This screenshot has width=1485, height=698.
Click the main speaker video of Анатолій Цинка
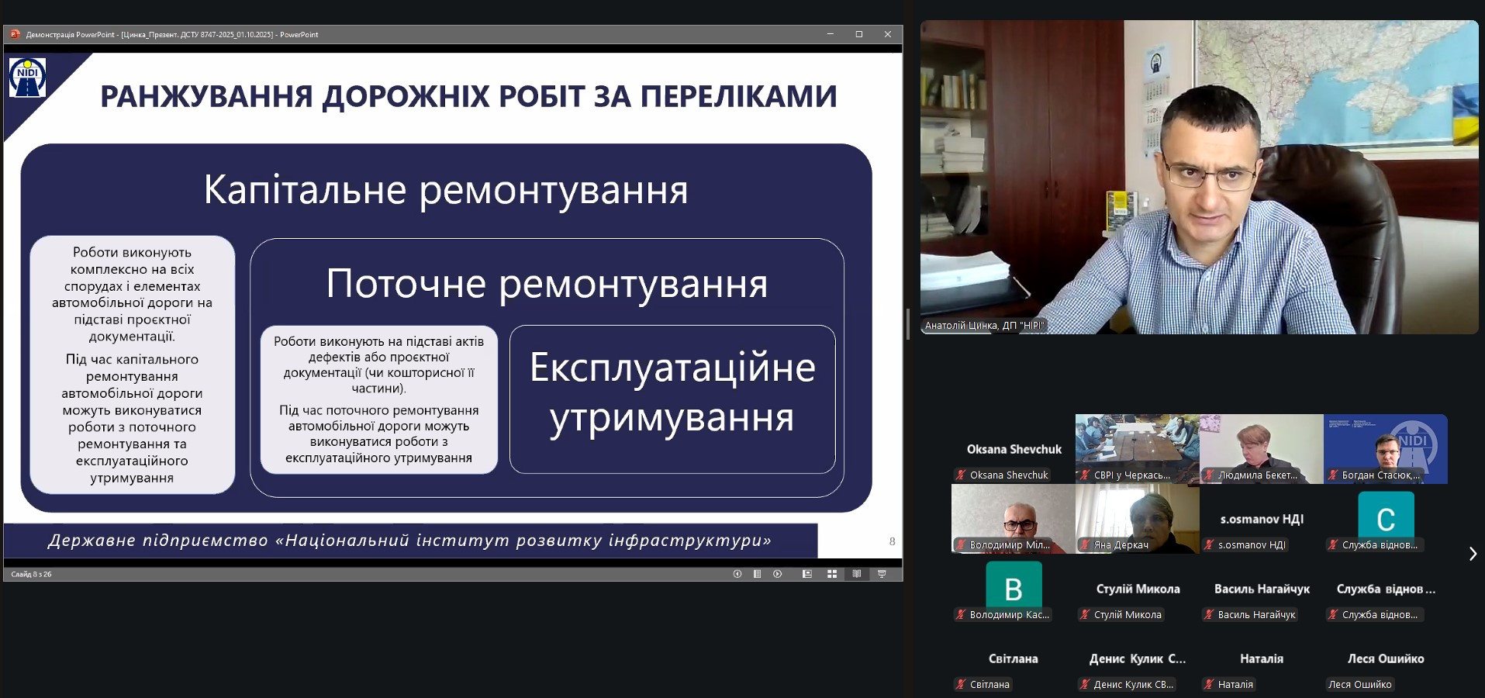[1199, 177]
